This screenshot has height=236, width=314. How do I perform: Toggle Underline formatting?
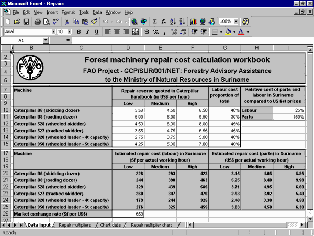click(97, 32)
